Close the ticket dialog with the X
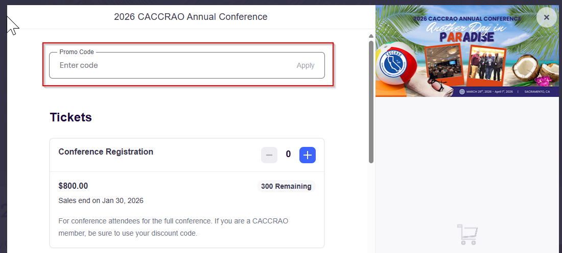Image resolution: width=562 pixels, height=253 pixels. 546,18
